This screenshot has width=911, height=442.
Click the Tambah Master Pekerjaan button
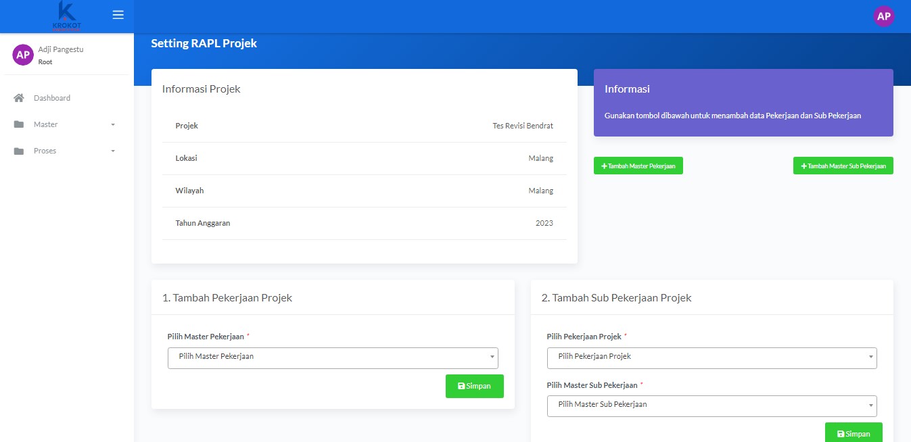pyautogui.click(x=638, y=166)
